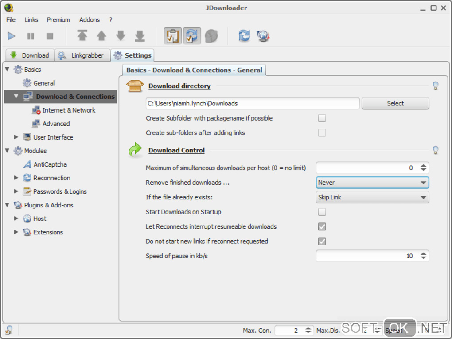Click stepper arrows for simultaneous downloads per host
452x339 pixels.
(423, 168)
